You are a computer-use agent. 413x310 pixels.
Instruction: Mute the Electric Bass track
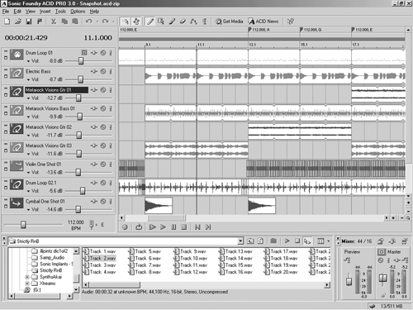coord(103,71)
